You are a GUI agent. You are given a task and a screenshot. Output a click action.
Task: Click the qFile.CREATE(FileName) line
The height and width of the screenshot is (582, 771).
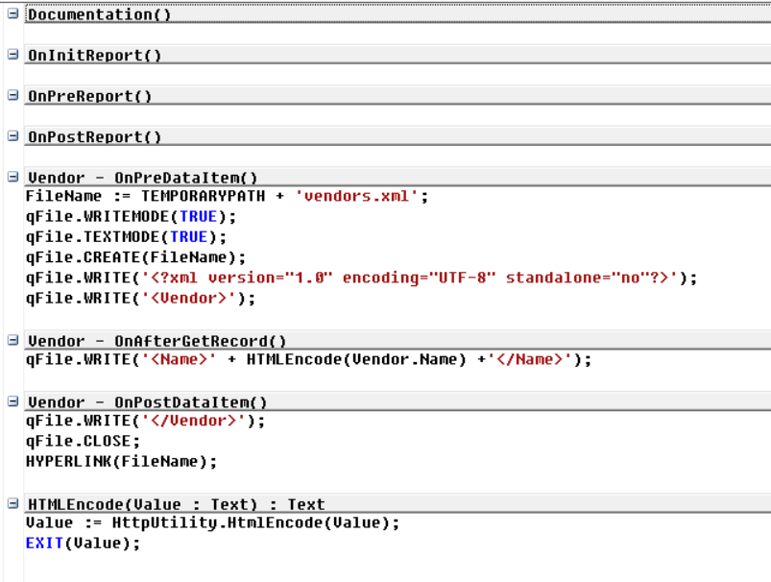[x=135, y=257]
